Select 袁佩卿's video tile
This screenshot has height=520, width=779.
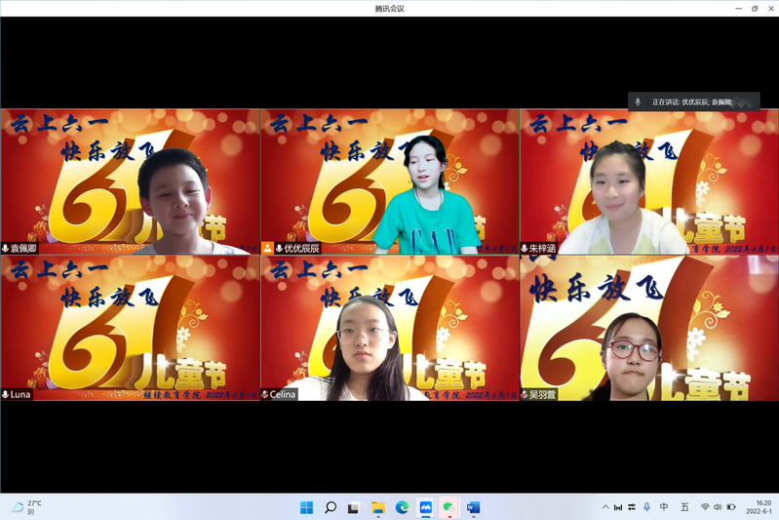(x=130, y=181)
